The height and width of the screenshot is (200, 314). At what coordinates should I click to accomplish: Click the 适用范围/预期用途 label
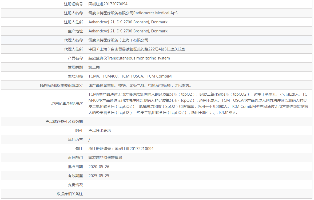pyautogui.click(x=67, y=104)
